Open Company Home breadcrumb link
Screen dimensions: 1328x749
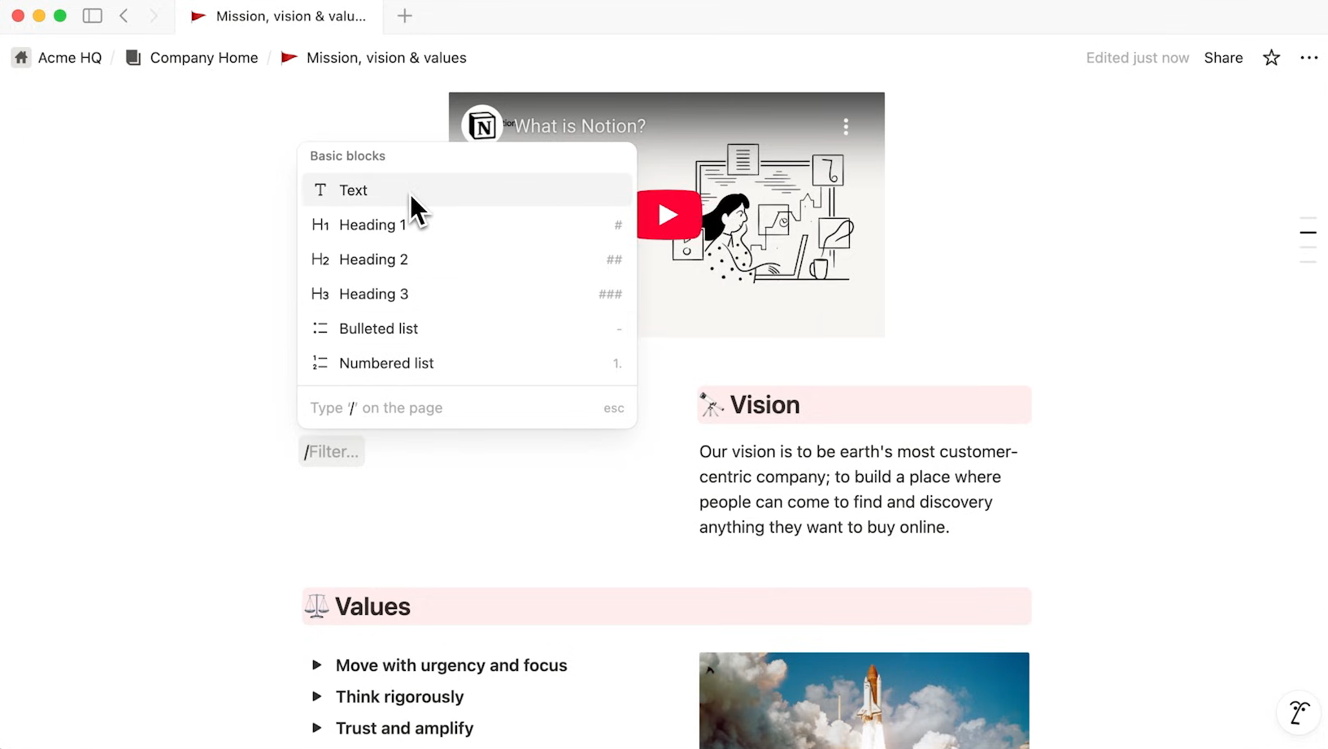coord(204,58)
